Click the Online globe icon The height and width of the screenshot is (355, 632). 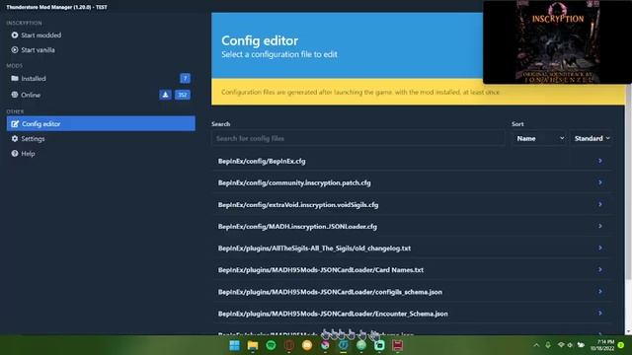(15, 95)
